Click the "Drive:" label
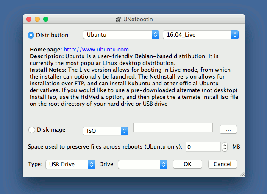Screen dimensions: 267x194 coord(107,164)
